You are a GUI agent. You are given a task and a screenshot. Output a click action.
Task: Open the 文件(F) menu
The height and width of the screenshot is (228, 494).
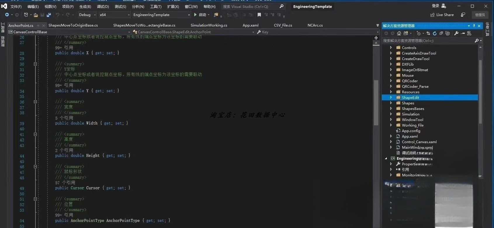tap(16, 6)
